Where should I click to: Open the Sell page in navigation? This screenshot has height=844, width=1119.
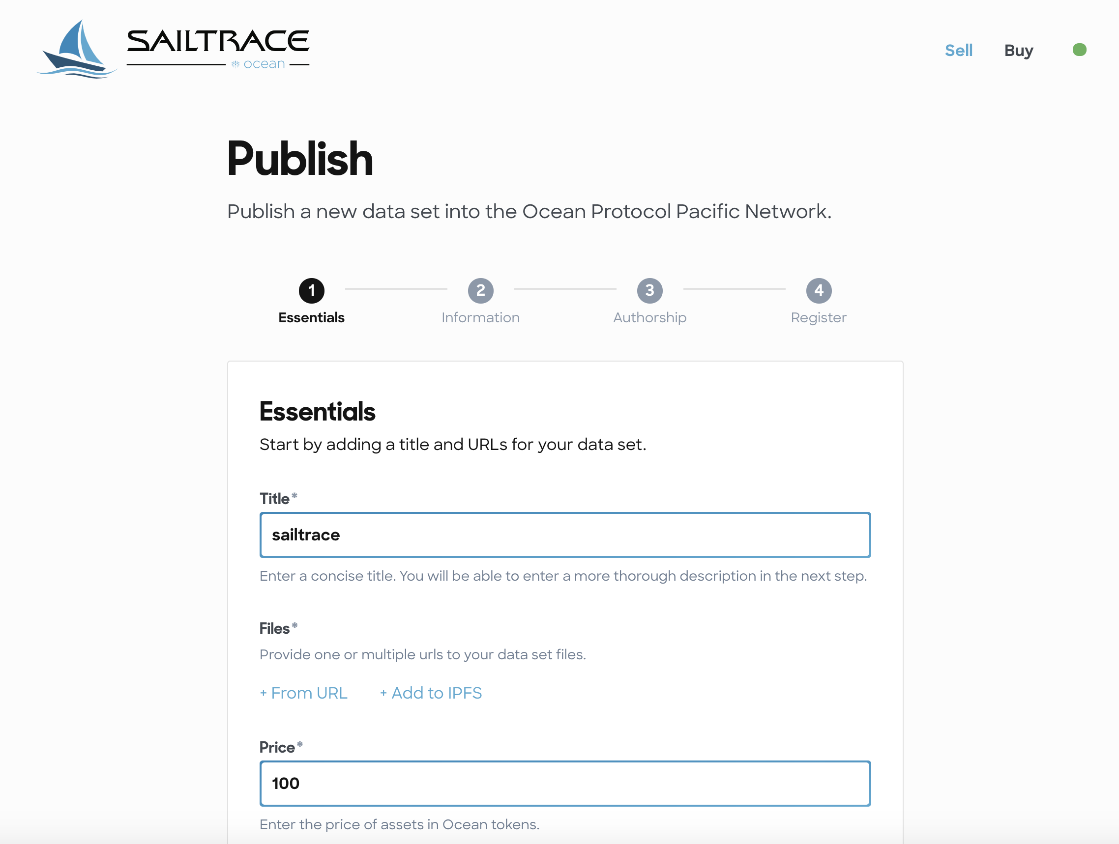pyautogui.click(x=958, y=51)
